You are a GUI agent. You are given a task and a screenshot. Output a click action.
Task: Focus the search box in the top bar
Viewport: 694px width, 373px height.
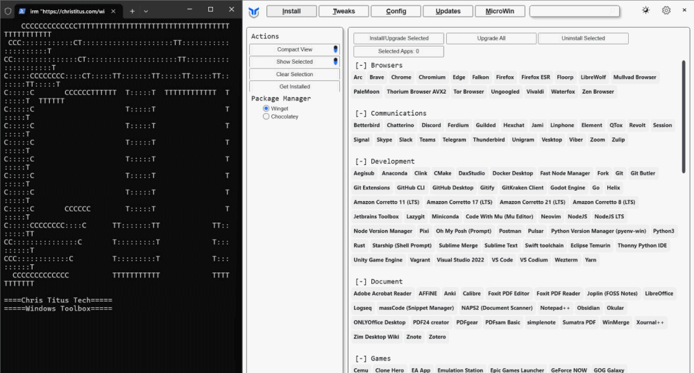click(575, 11)
